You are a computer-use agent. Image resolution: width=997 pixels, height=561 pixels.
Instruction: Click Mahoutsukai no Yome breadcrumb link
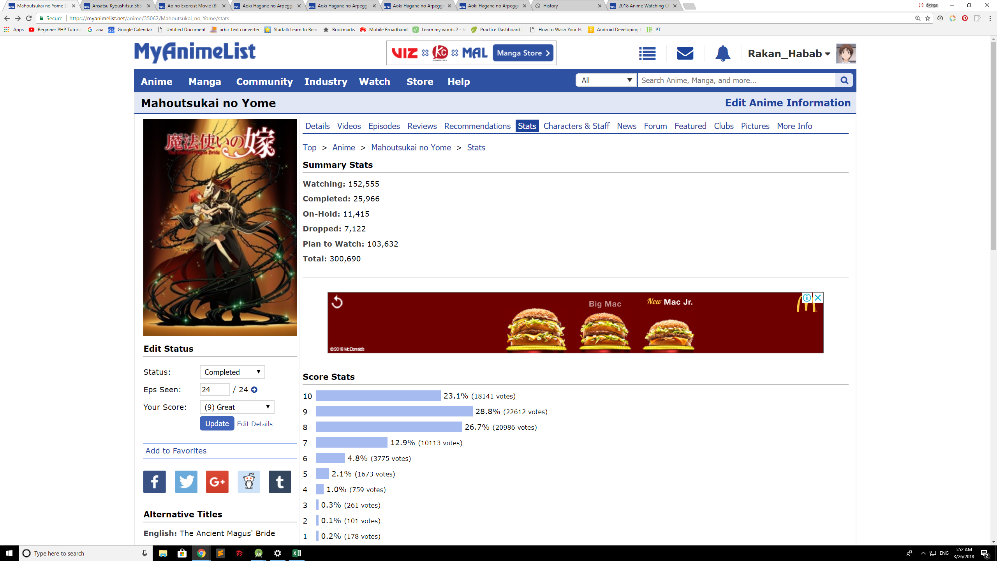[x=411, y=148]
